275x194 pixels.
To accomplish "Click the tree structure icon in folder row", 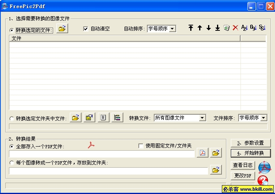I will point(117,117).
